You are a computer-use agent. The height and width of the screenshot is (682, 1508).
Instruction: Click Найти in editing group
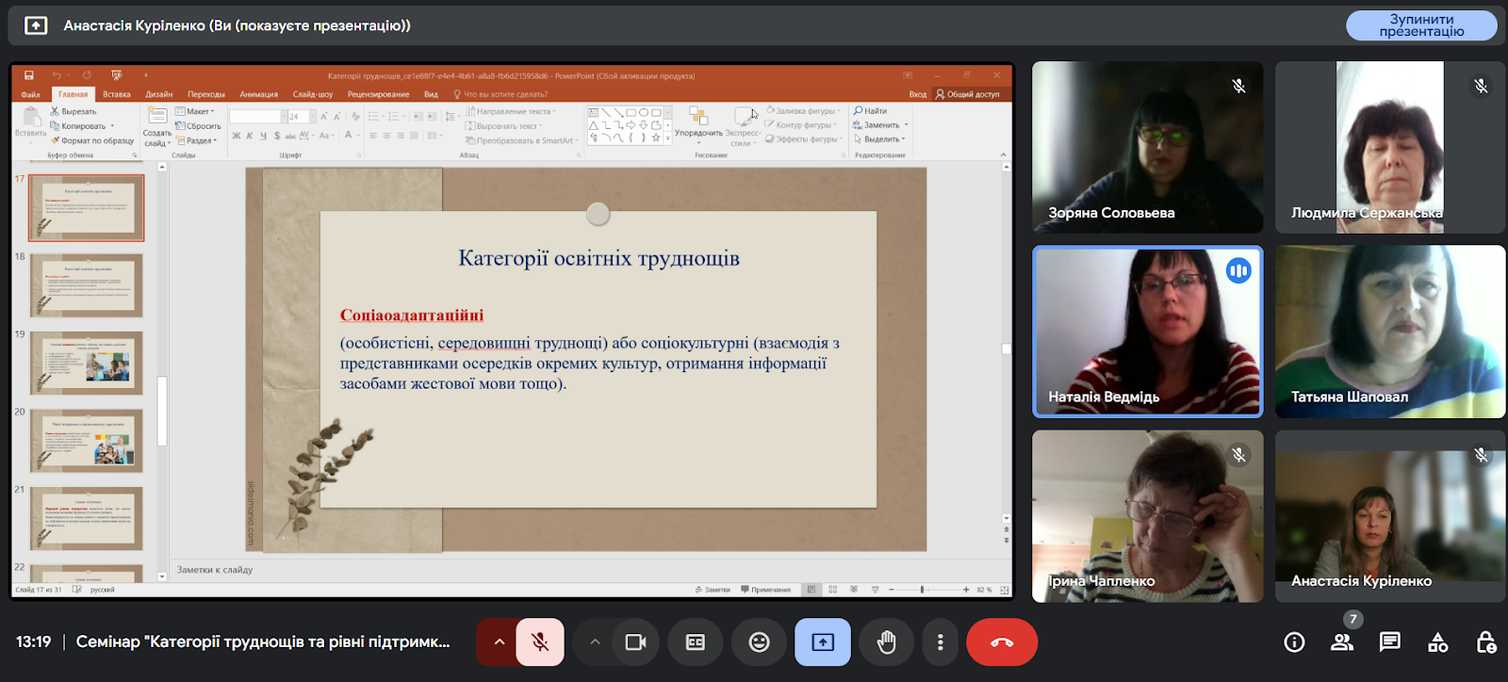(870, 111)
